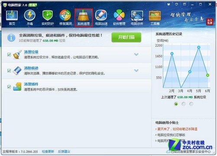Viewport: 217px width, 156px height.
Task: Click the 主程序版本：7.0.2866.205 text
Action: (x=20, y=152)
